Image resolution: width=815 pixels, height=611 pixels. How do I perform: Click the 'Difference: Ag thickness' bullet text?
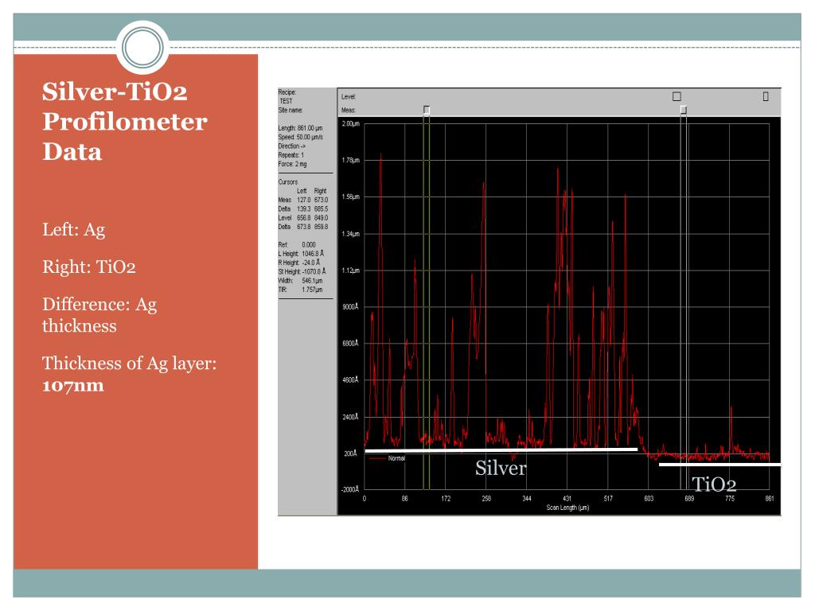99,315
